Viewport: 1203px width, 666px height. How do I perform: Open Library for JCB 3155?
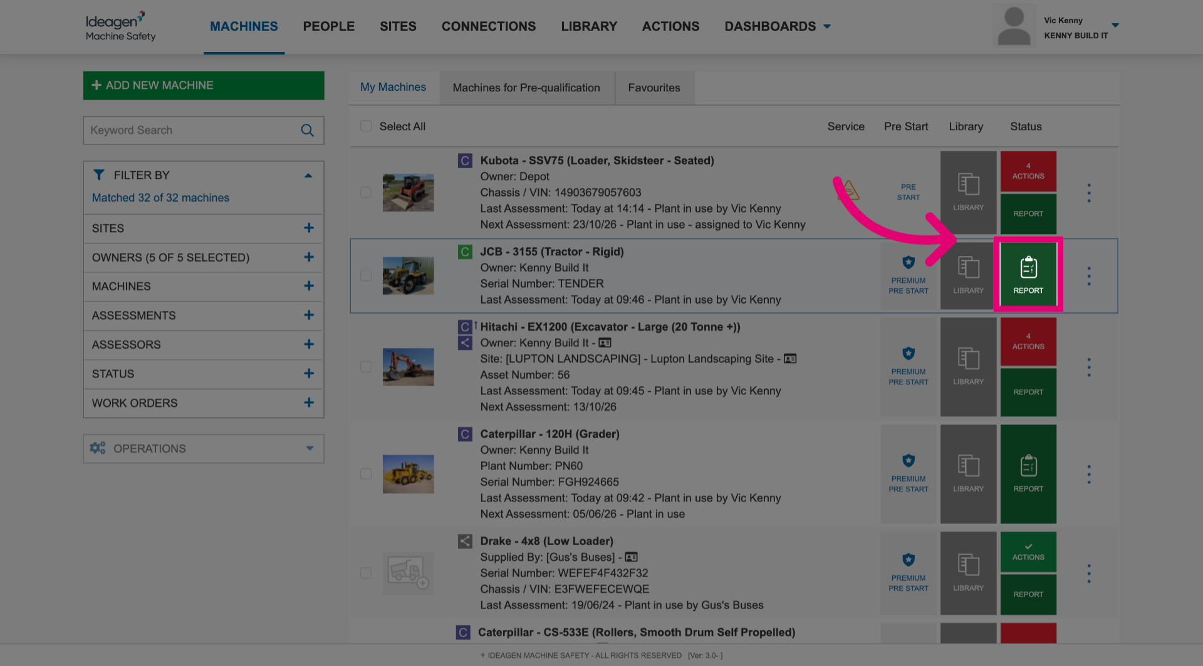click(968, 275)
